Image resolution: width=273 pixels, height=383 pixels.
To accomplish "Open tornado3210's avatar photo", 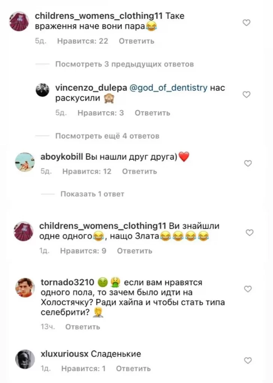I will click(25, 288).
